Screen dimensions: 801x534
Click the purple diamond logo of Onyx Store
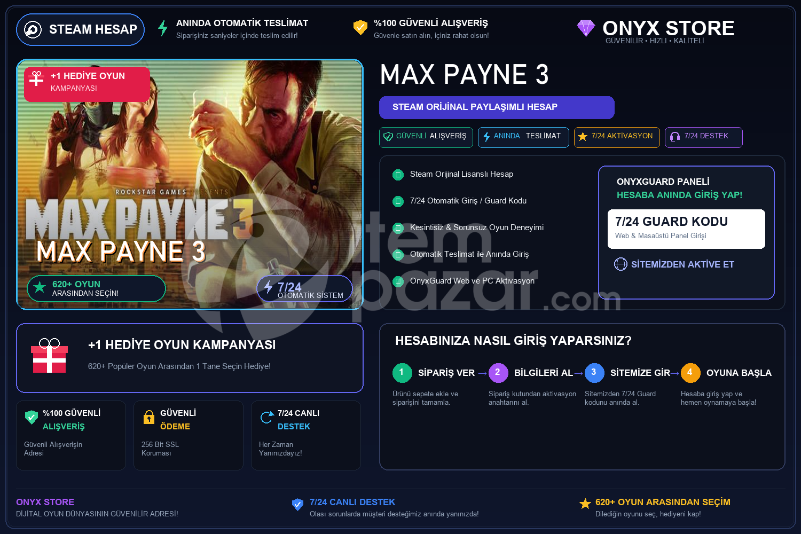click(586, 28)
